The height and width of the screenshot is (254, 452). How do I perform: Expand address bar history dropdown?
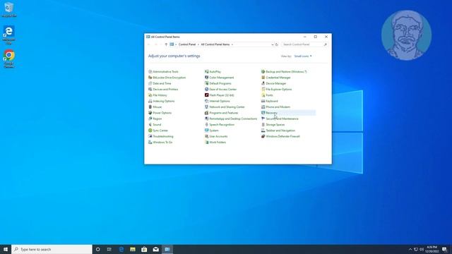coord(272,44)
